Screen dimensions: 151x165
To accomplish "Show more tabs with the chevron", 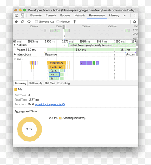I will (125, 16).
